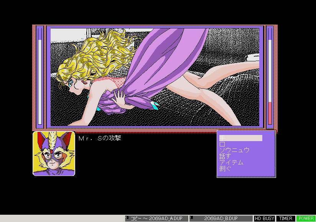Click the right vertical gauge's red section

270,113
